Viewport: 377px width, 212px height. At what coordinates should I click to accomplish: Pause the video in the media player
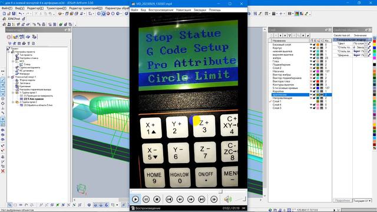tap(146, 199)
